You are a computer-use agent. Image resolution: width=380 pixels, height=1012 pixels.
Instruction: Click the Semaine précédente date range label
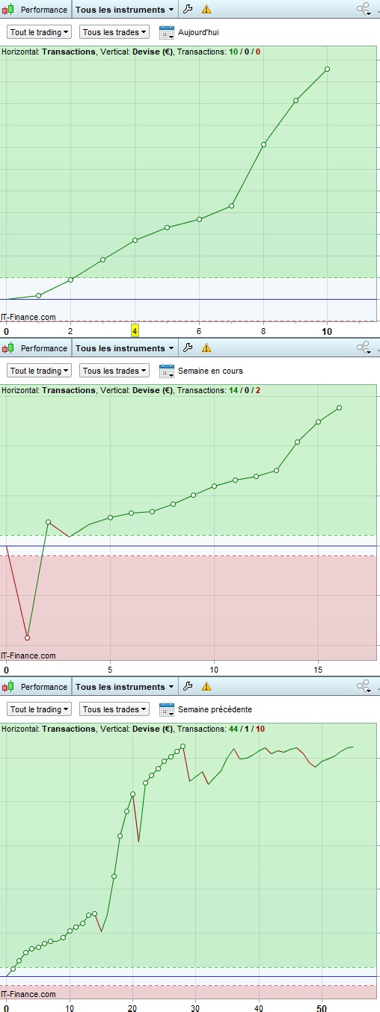pyautogui.click(x=215, y=709)
